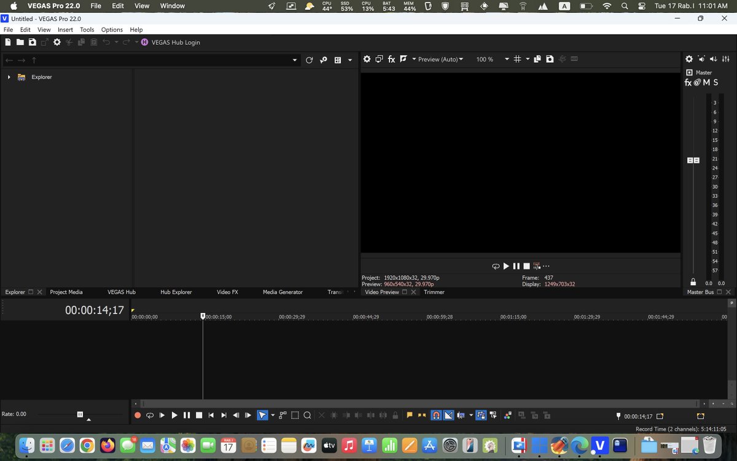
Task: Open the mixer faders icon in Master Bus
Action: coord(725,59)
